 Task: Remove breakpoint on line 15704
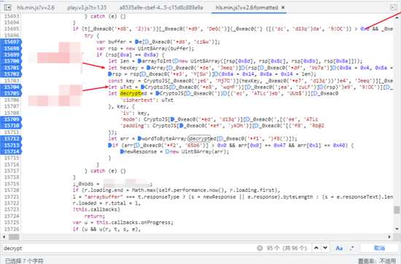(x=12, y=87)
